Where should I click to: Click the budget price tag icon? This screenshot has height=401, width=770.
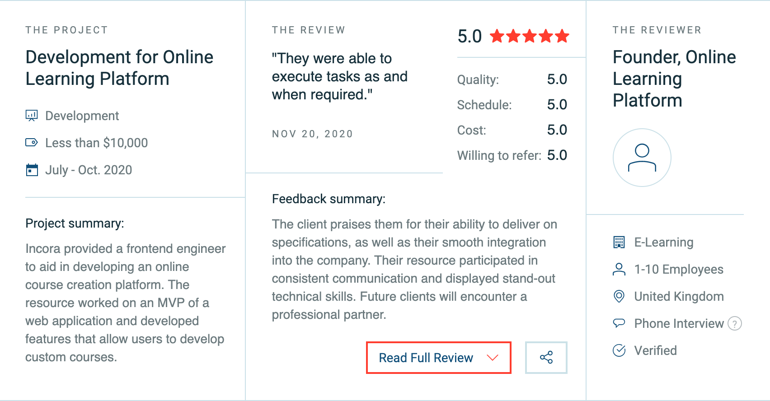click(x=32, y=143)
